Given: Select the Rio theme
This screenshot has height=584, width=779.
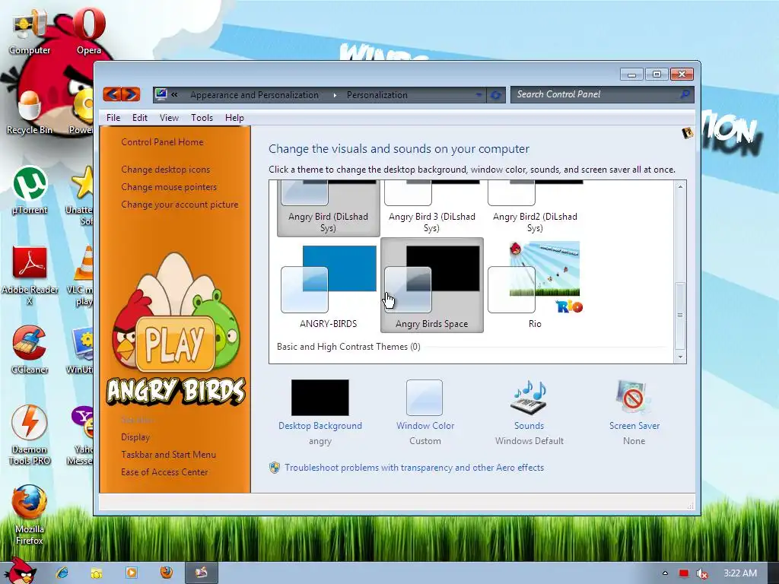Looking at the screenshot, I should (x=535, y=286).
